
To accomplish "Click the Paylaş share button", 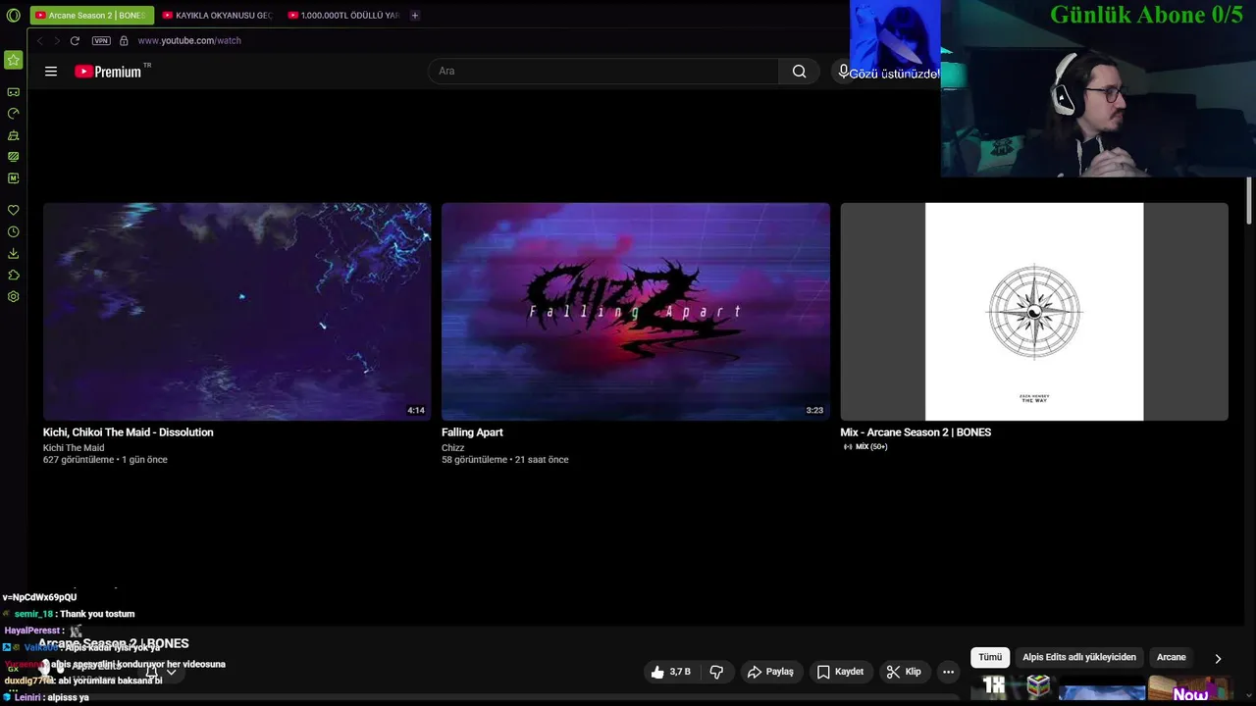I will (770, 672).
